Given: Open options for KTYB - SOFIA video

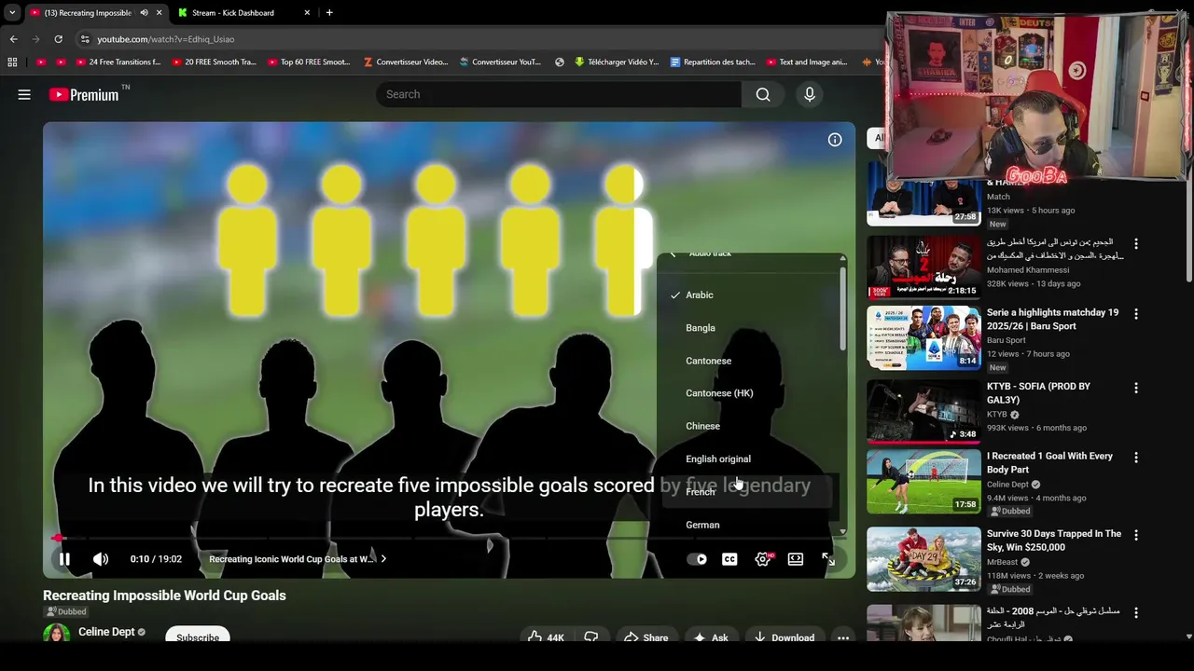Looking at the screenshot, I should click(x=1135, y=388).
